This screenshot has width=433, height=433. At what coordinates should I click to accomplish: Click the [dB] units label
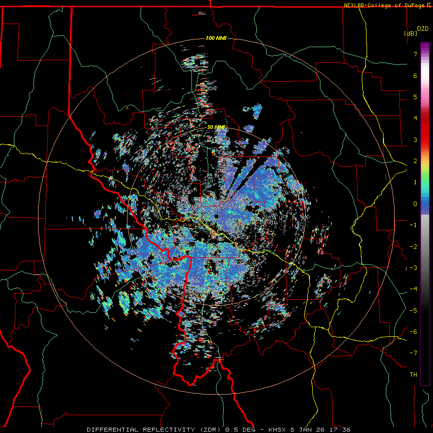coord(411,34)
